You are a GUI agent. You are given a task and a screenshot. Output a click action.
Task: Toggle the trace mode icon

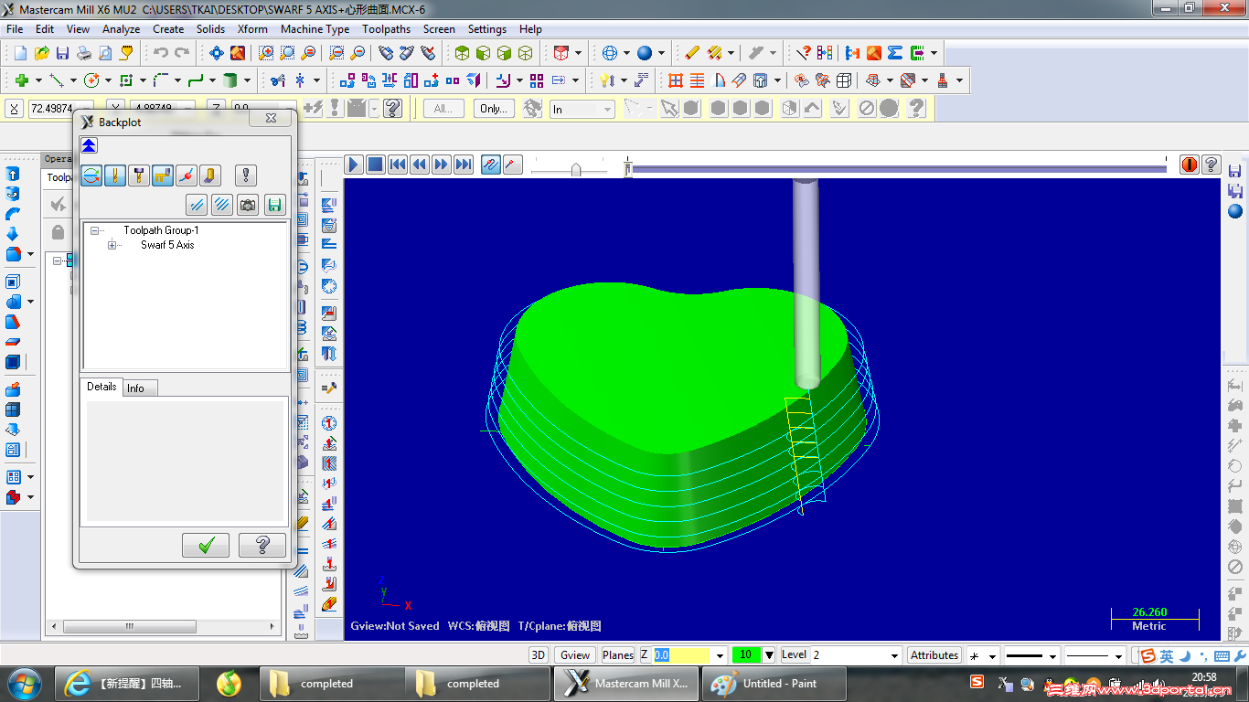pyautogui.click(x=490, y=165)
